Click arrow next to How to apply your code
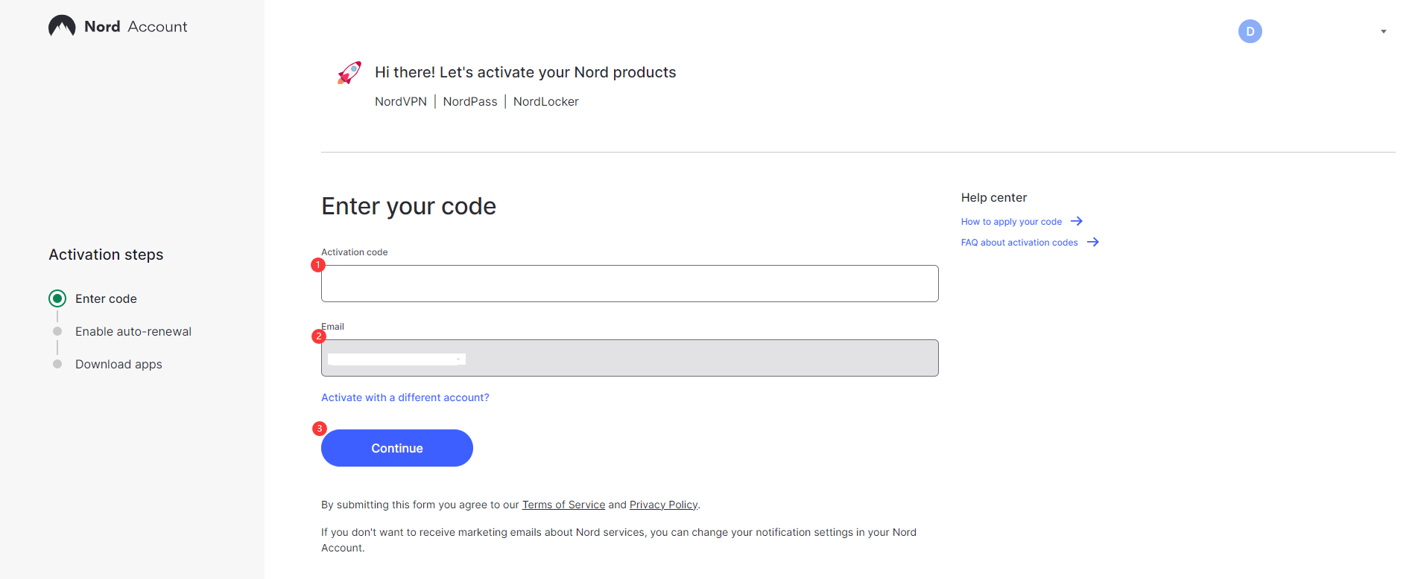 click(1076, 221)
